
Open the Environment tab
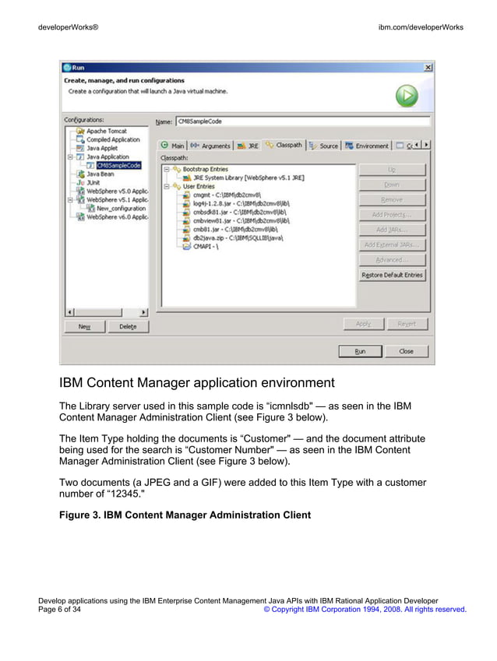[x=367, y=146]
